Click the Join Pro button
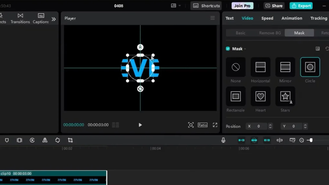 coord(242,6)
